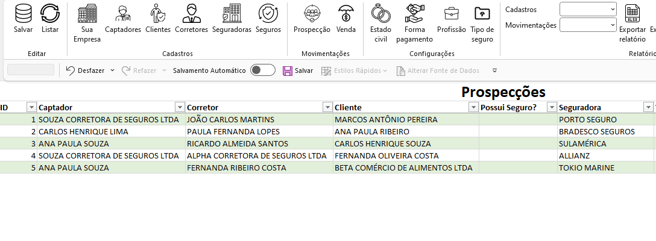Select cell CARLOS HENRIQUE SOUZA
The height and width of the screenshot is (241, 656).
coord(406,144)
